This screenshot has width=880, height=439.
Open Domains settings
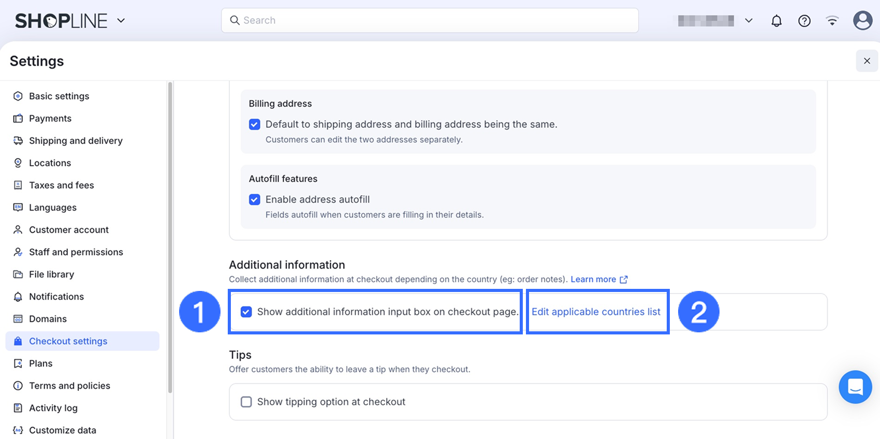point(82,319)
